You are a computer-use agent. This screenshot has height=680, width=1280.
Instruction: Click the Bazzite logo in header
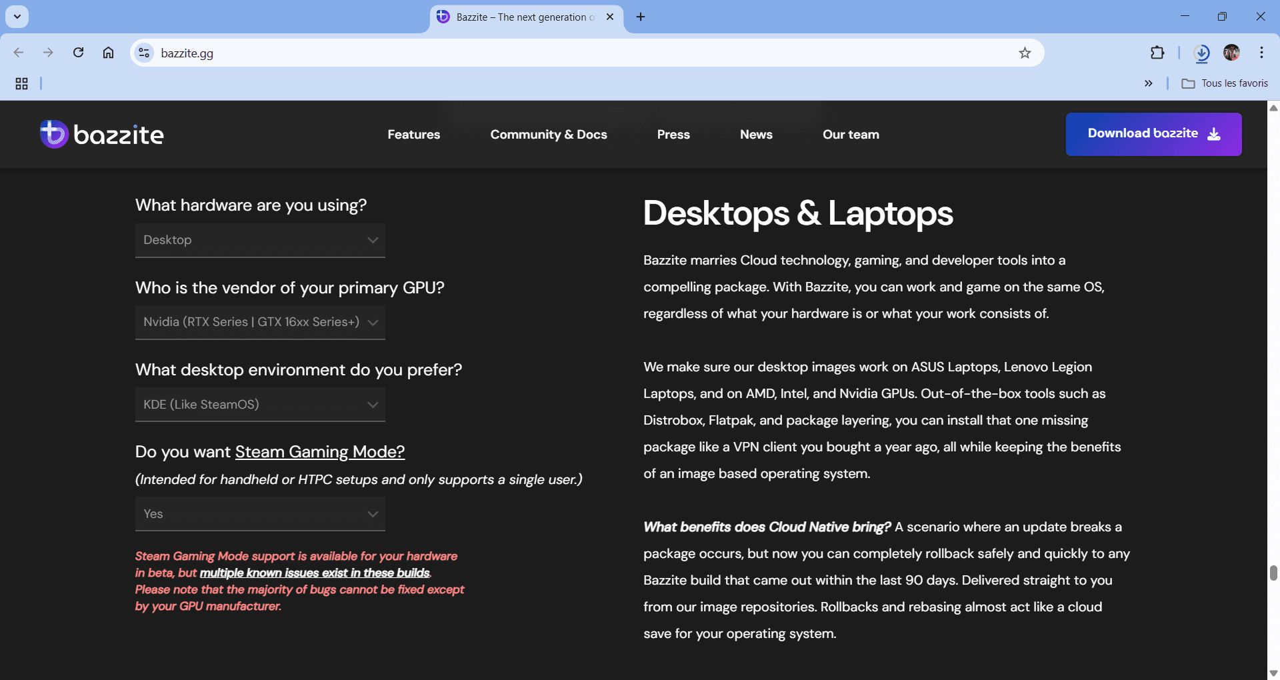(x=101, y=135)
